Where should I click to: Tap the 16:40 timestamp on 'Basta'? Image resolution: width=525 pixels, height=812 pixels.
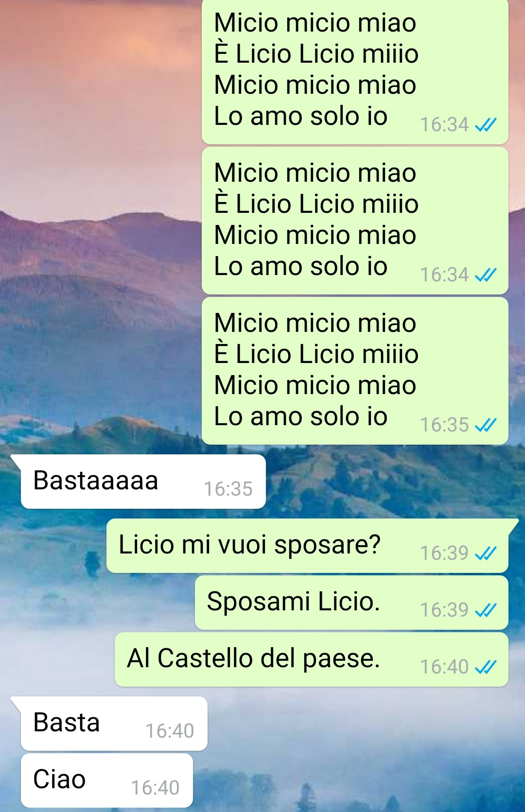pyautogui.click(x=170, y=731)
